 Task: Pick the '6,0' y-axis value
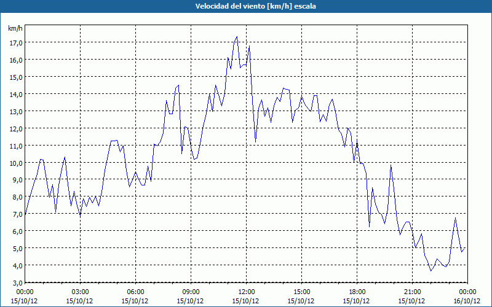17,231
